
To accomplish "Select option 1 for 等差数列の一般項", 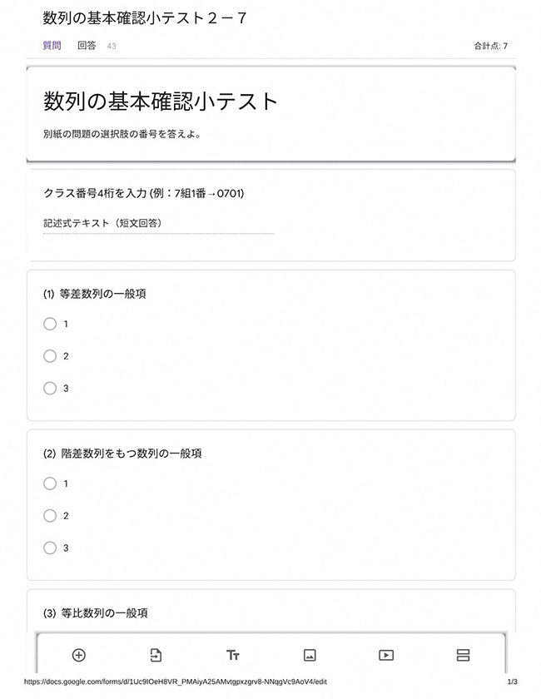I will point(50,324).
